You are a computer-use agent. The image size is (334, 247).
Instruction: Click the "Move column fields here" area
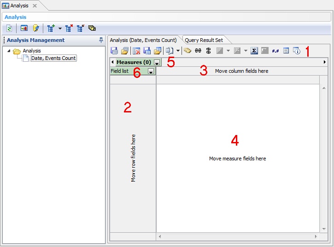tap(241, 71)
